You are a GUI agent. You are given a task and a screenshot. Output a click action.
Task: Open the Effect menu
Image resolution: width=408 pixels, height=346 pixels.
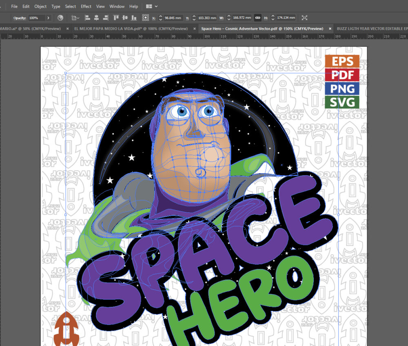[x=86, y=6]
